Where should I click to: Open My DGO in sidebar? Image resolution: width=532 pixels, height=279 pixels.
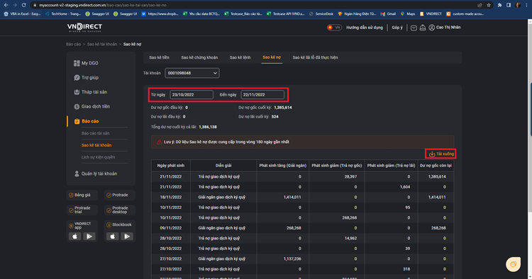coord(86,63)
